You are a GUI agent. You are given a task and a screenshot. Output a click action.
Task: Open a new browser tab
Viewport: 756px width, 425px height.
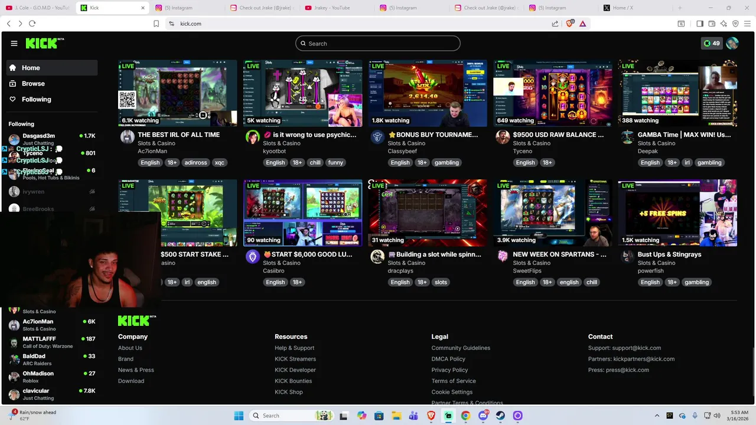[x=680, y=8]
